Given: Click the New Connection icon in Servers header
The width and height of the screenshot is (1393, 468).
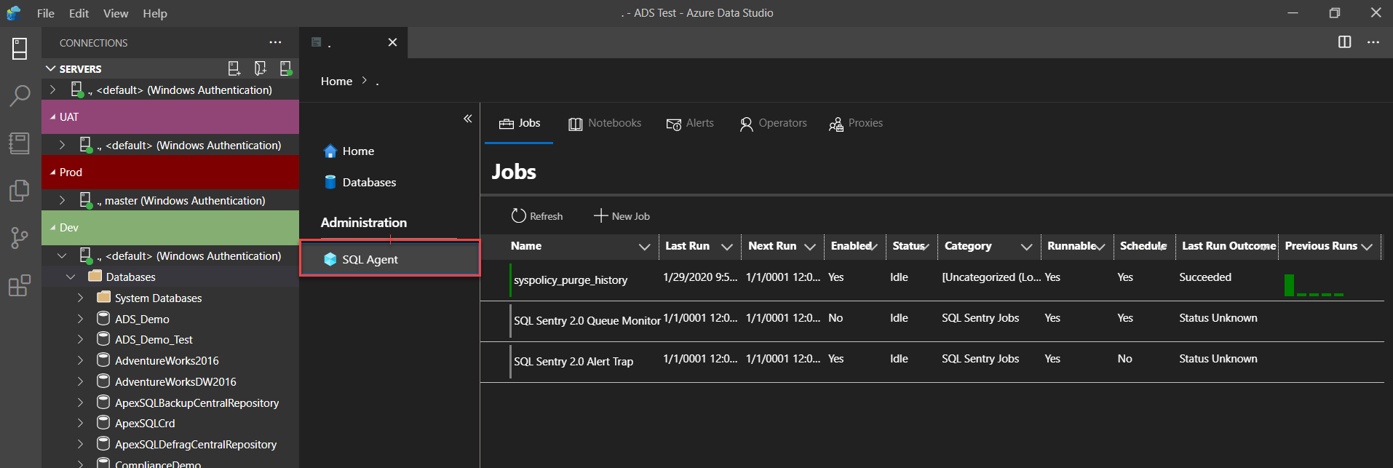Looking at the screenshot, I should click(x=234, y=68).
